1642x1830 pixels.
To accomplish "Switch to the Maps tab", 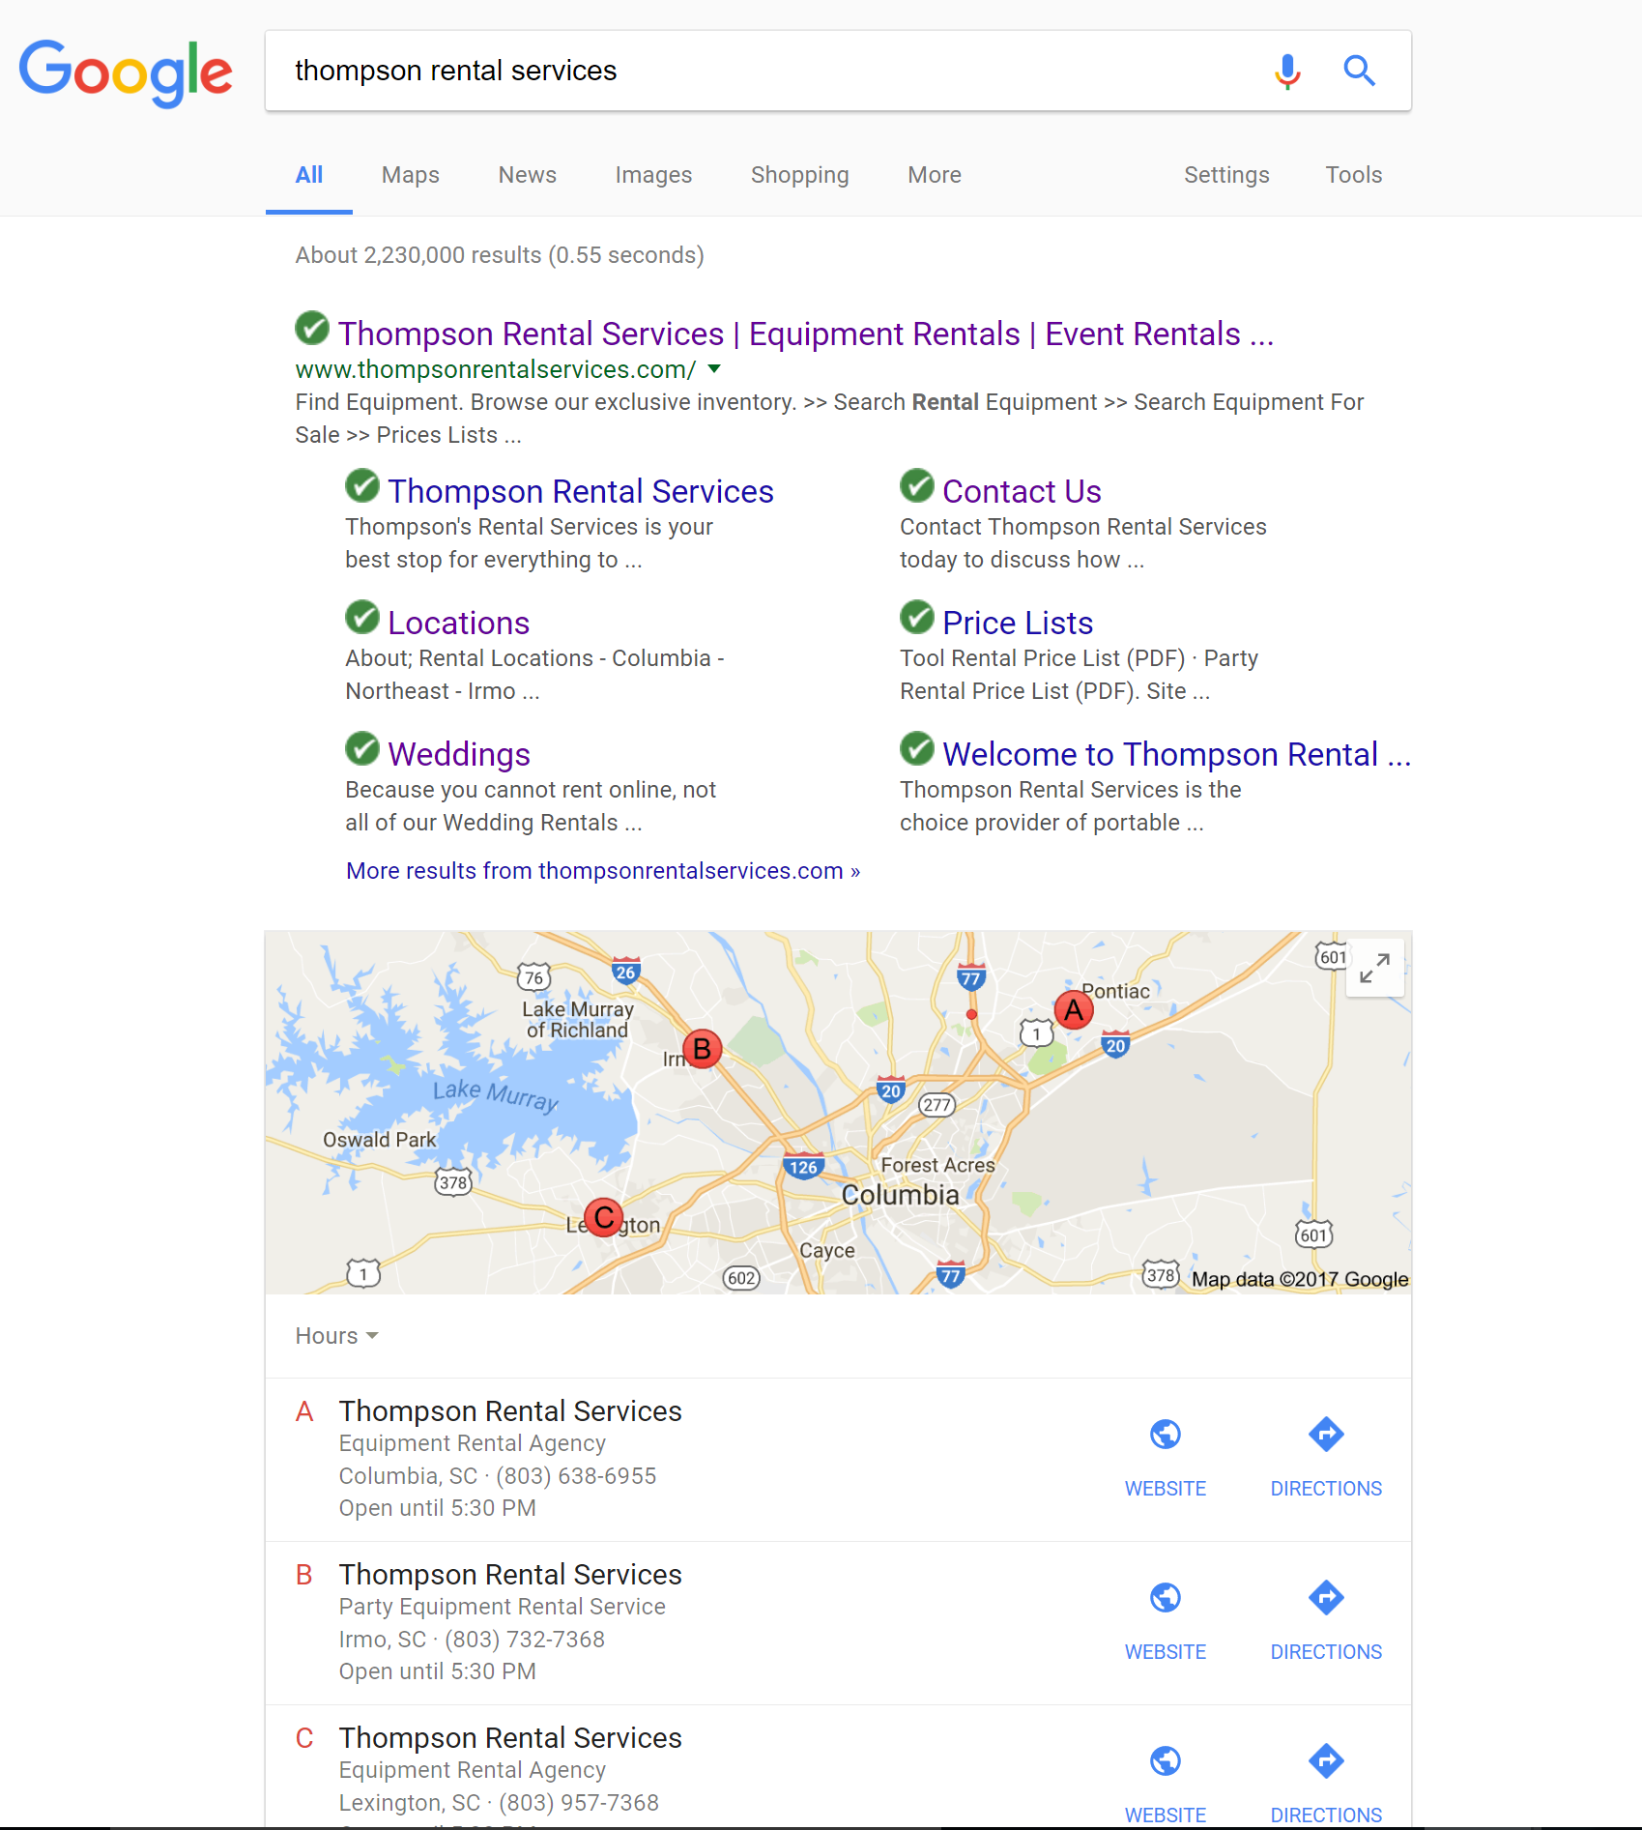I will (411, 175).
